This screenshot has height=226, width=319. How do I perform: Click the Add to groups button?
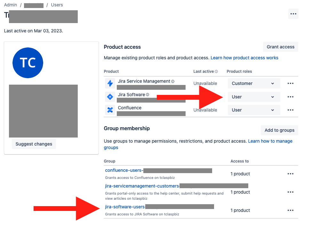tap(279, 130)
